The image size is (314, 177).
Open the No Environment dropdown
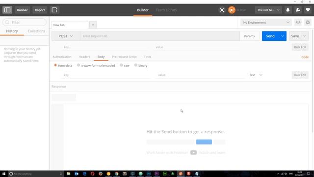tap(266, 23)
